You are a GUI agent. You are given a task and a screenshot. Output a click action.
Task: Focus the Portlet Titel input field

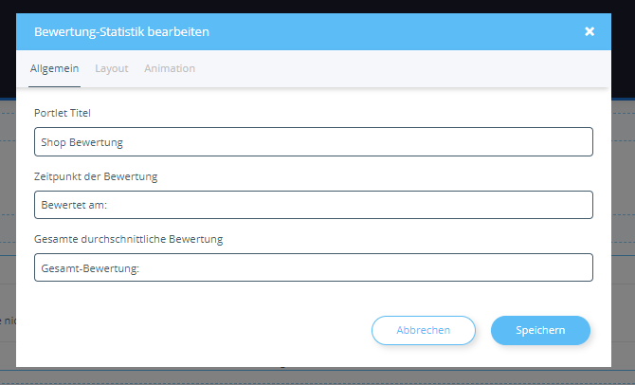pyautogui.click(x=314, y=142)
